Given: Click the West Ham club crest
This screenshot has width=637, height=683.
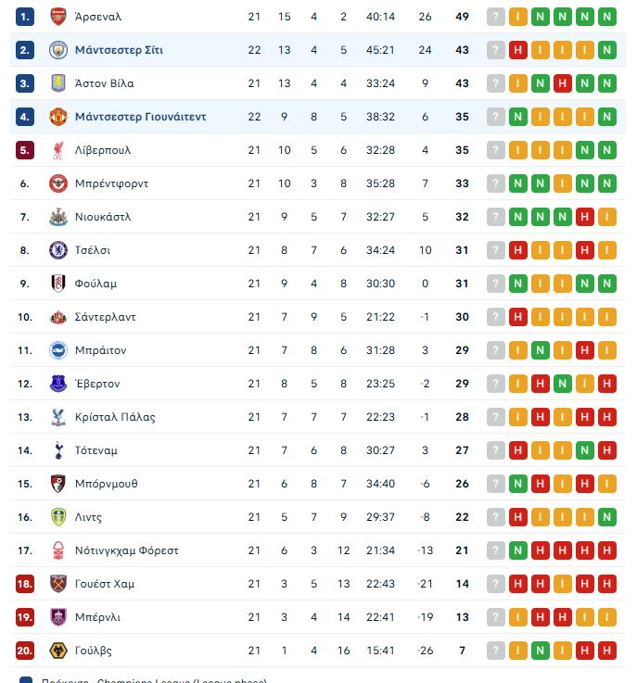Looking at the screenshot, I should [58, 584].
